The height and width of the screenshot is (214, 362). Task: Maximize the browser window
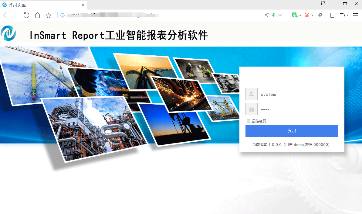pos(345,4)
